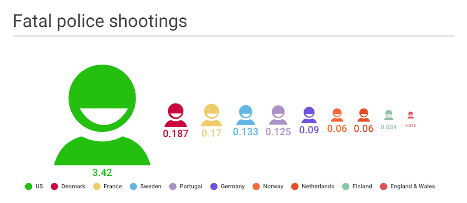Select the tiny England & Wales person icon
The height and width of the screenshot is (203, 467).
tap(411, 115)
